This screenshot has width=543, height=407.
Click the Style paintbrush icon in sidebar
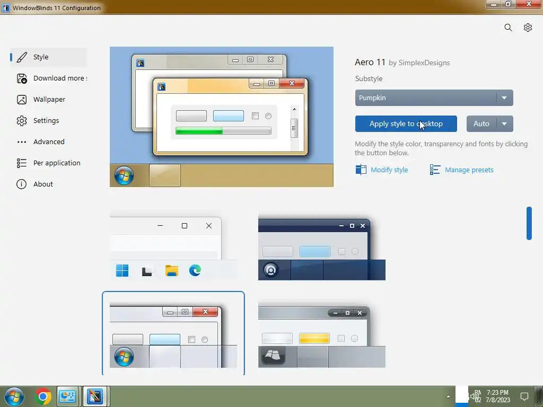point(21,57)
